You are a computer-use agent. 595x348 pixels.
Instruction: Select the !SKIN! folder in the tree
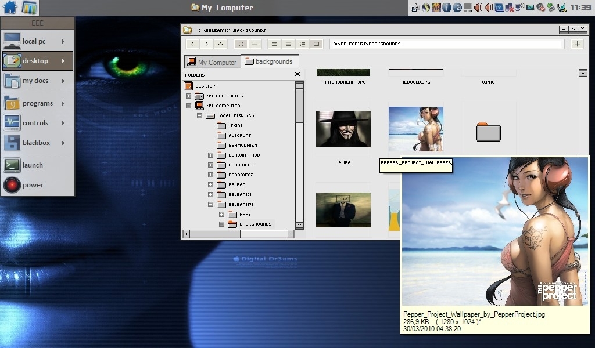pyautogui.click(x=230, y=125)
